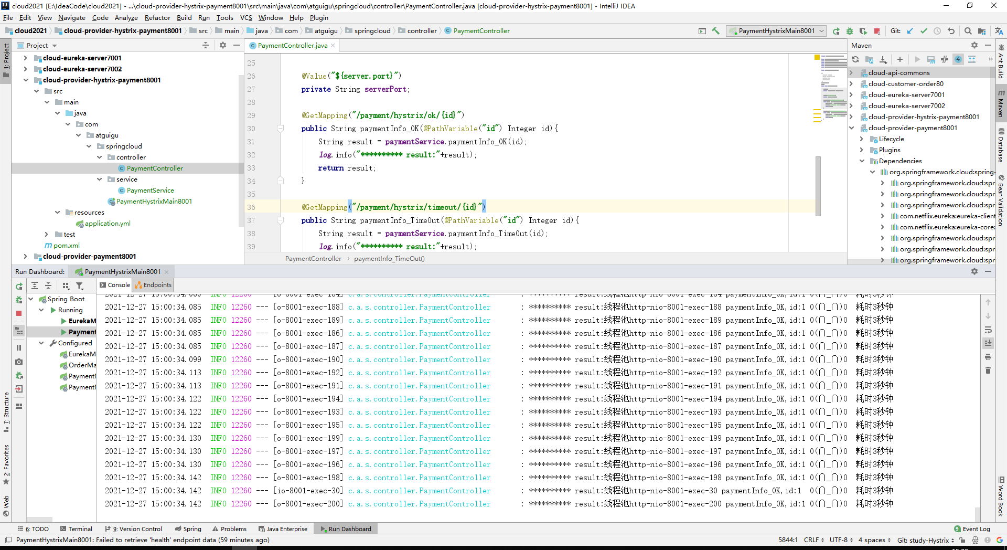Open the VCS menu
Viewport: 1007px width, 550px height.
click(x=246, y=17)
